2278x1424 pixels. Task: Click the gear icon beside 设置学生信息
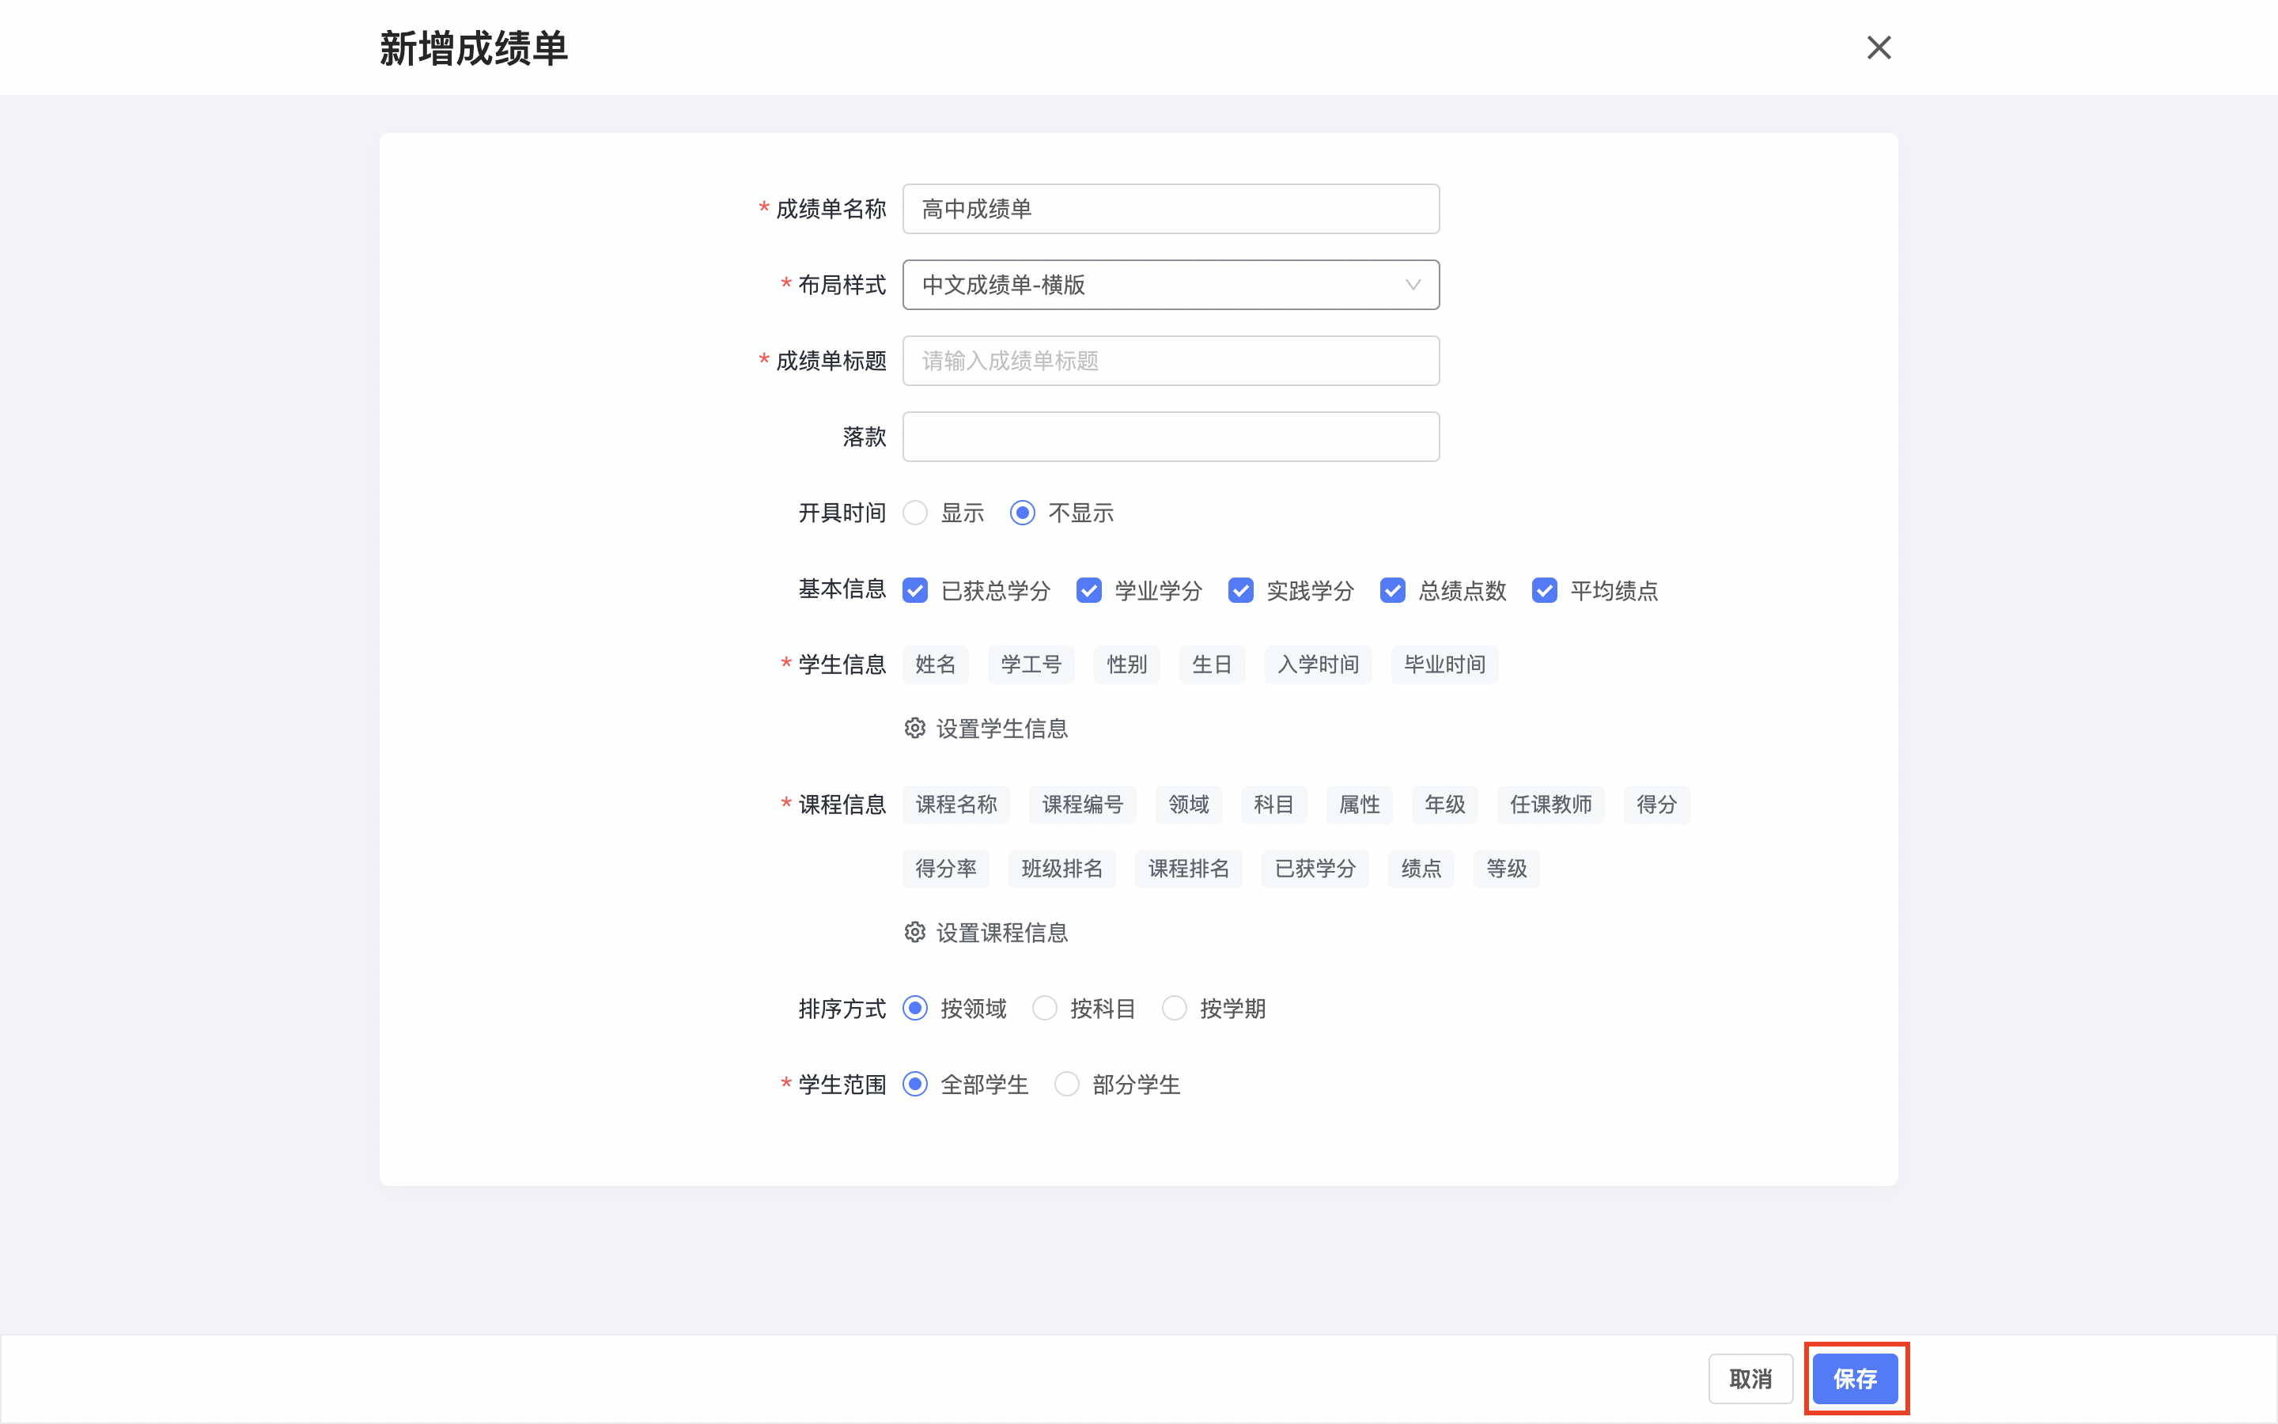pos(914,728)
